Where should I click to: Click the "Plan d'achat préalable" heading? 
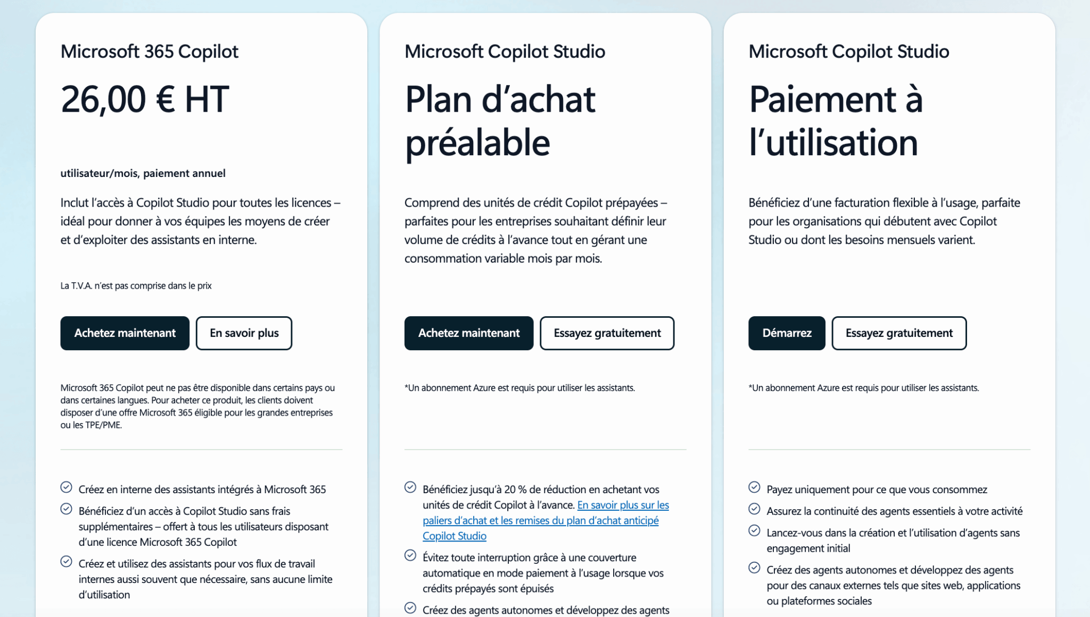coord(500,121)
